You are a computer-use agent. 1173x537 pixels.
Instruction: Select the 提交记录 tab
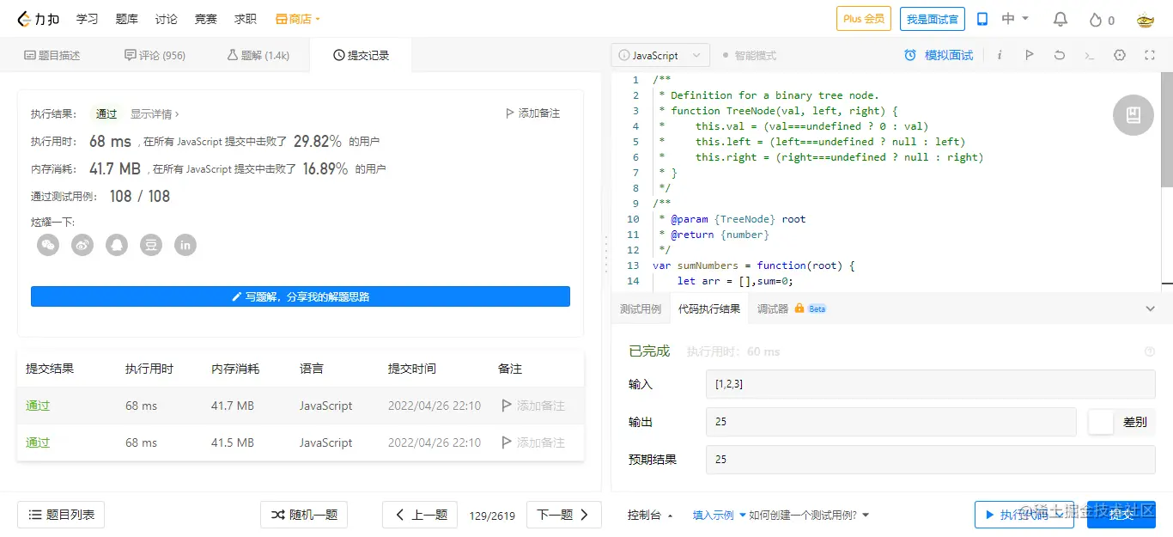tap(361, 55)
